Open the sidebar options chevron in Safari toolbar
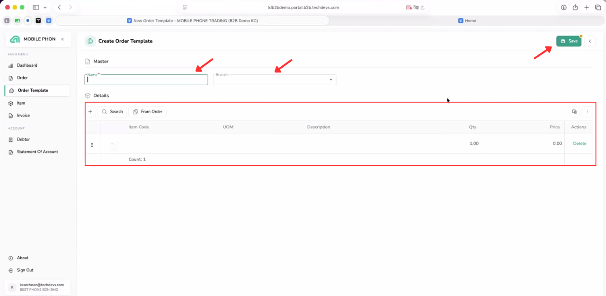The width and height of the screenshot is (606, 296). click(45, 8)
